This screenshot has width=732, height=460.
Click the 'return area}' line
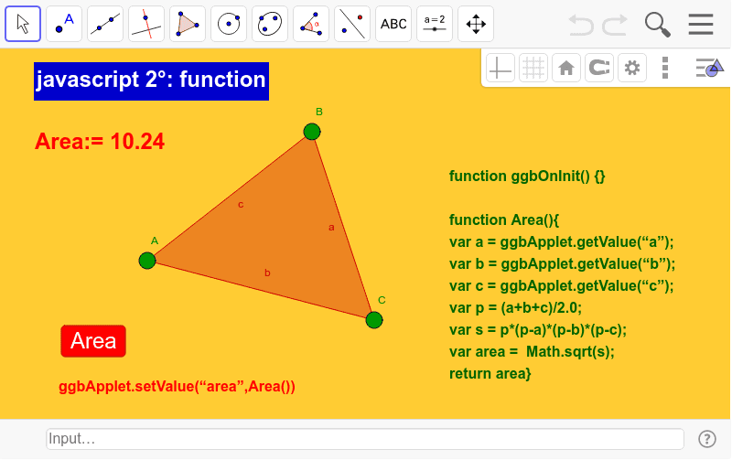tap(490, 374)
